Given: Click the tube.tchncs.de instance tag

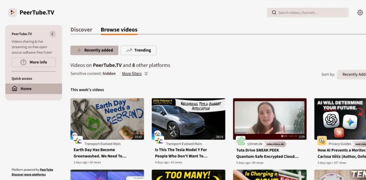Looking at the screenshot, I should click(x=276, y=144).
